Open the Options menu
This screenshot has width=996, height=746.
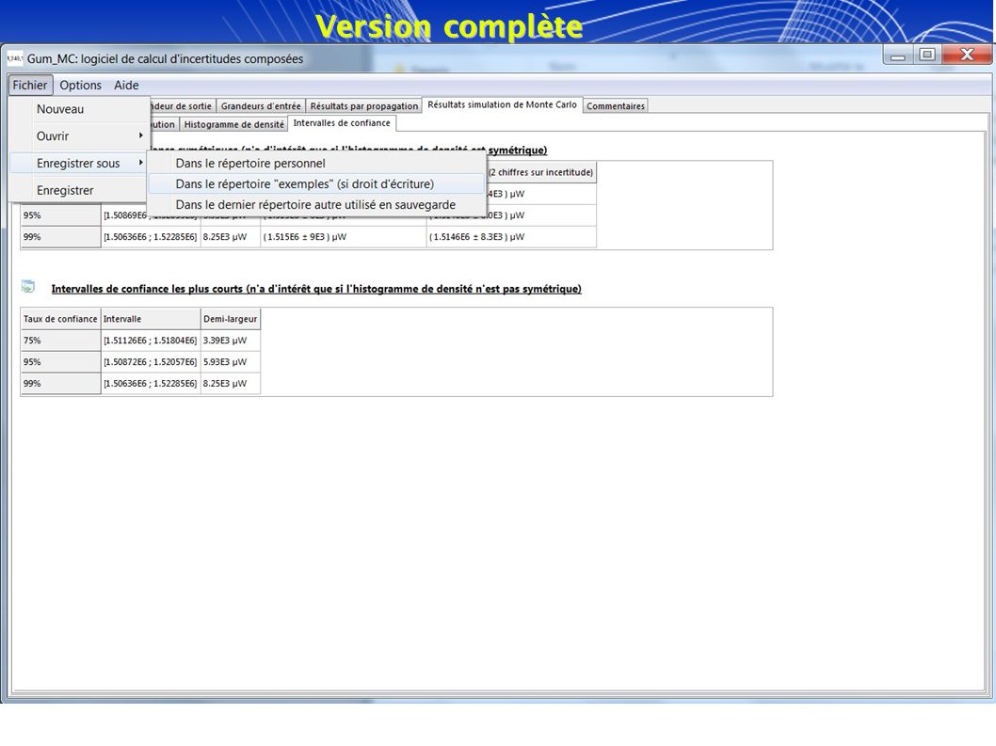80,85
